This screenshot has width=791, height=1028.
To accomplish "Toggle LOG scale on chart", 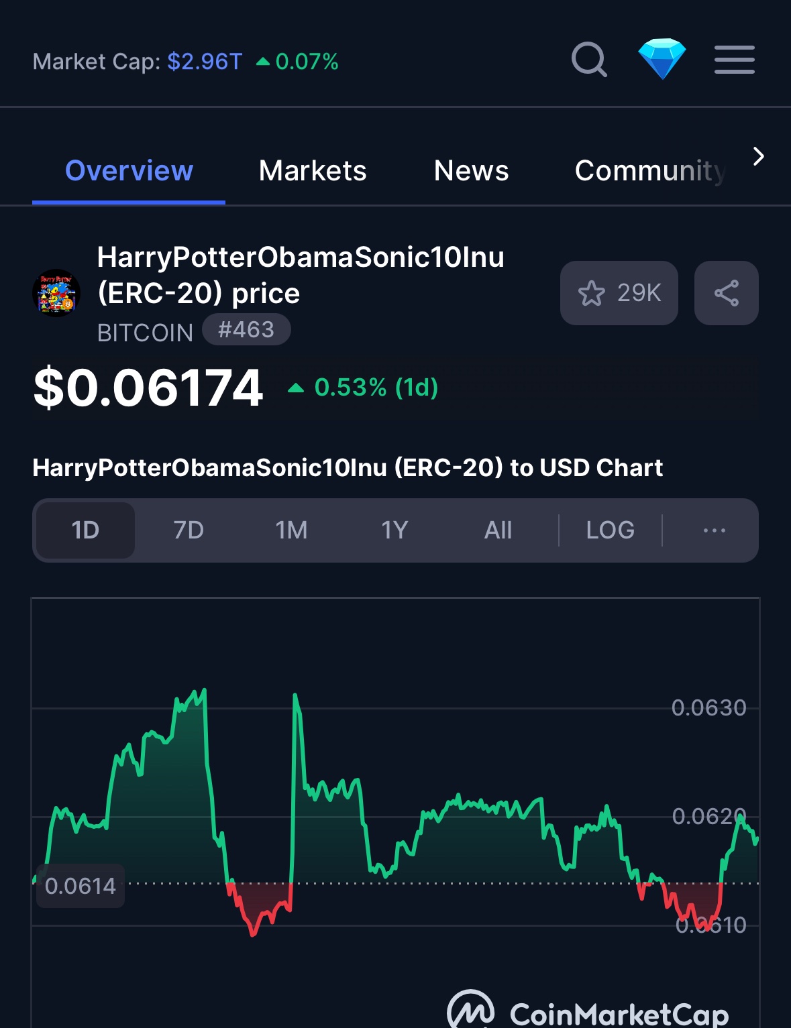I will pos(610,530).
